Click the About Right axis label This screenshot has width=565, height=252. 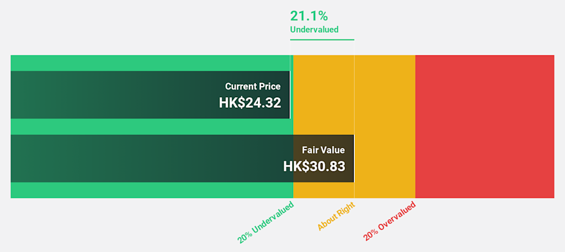coord(337,215)
